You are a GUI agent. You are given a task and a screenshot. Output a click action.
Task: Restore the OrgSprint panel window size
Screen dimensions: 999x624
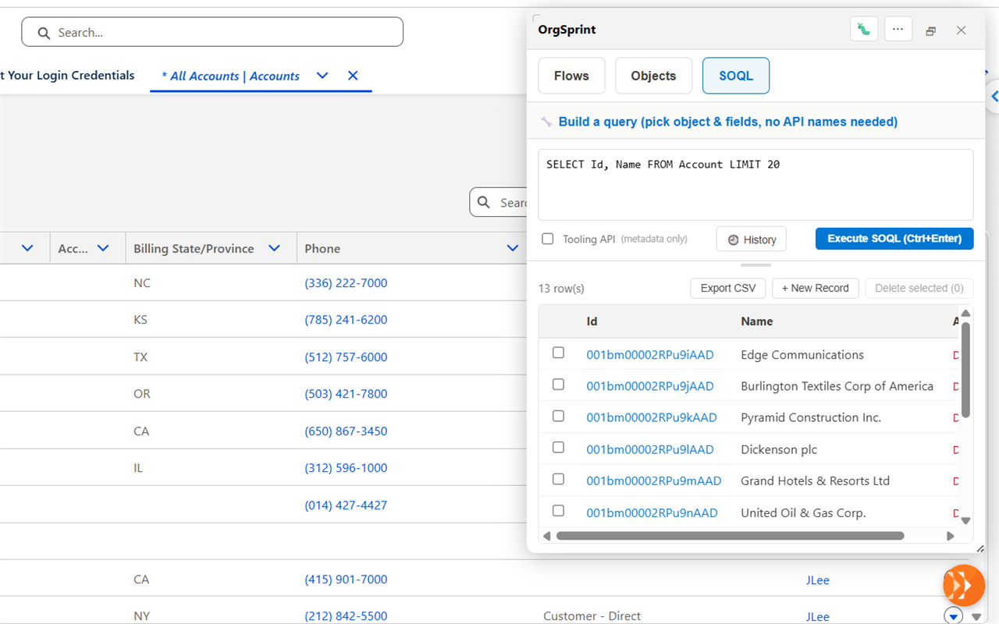tap(930, 30)
